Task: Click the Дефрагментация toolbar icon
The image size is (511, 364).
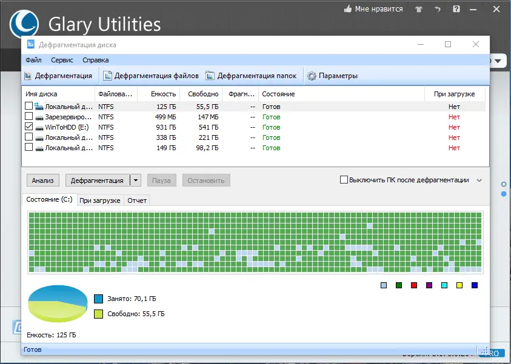Action: click(x=28, y=76)
